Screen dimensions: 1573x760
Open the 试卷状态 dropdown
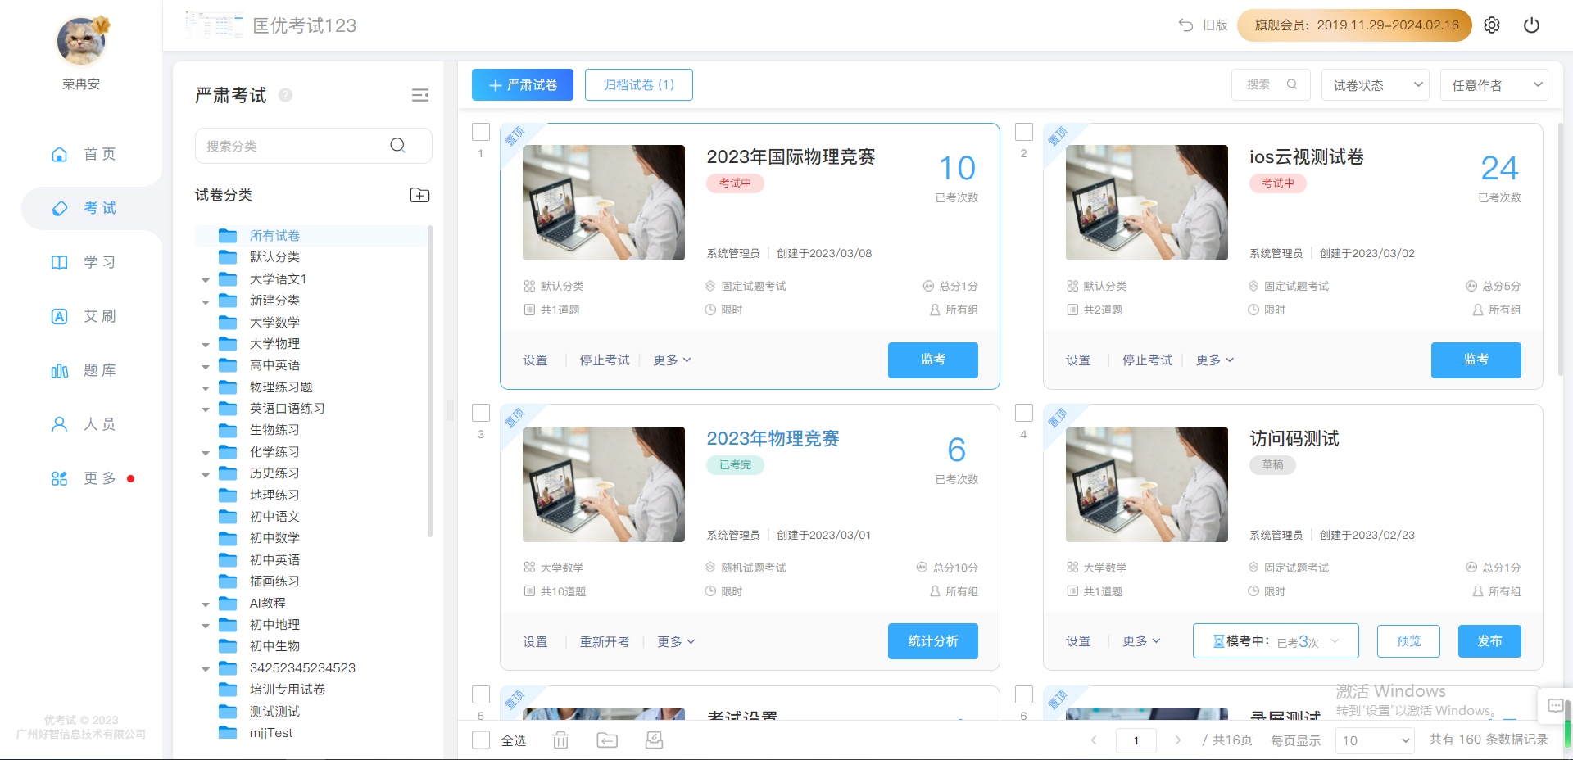click(x=1375, y=85)
